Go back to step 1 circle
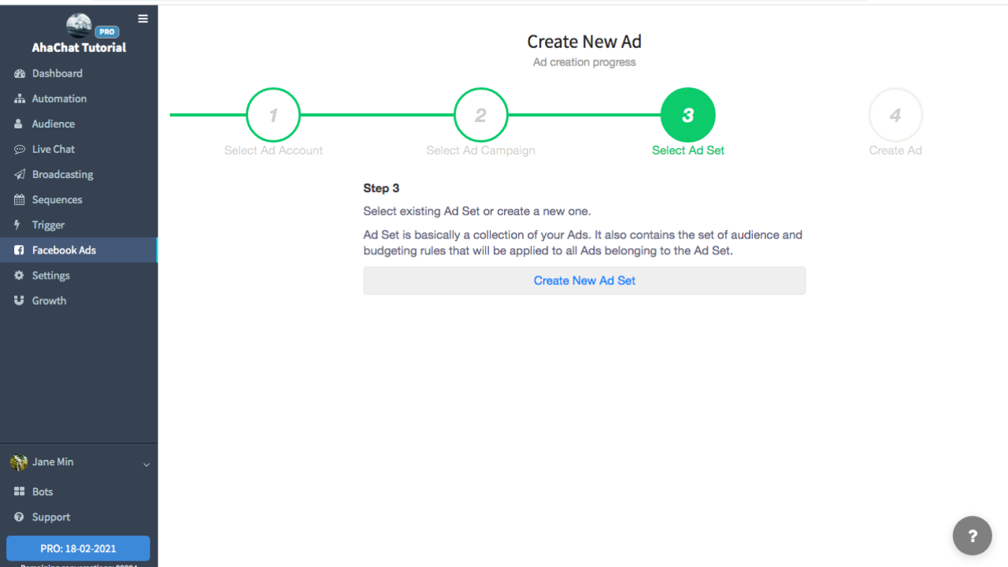 point(273,115)
